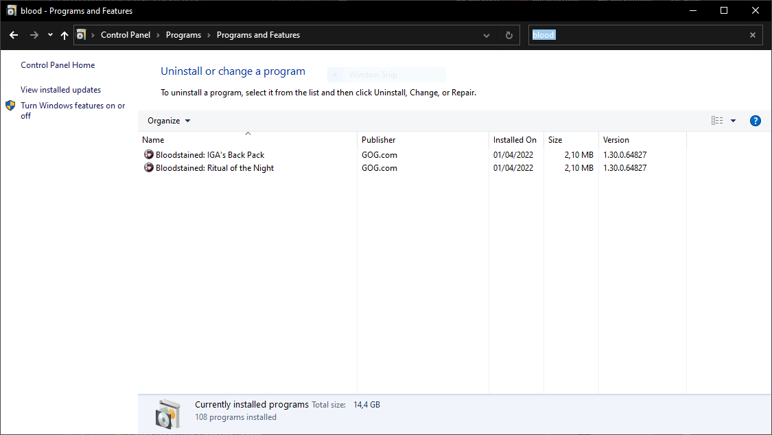Viewport: 772px width, 435px height.
Task: Select Bloodstained: Ritual of the Night entry
Action: tap(215, 168)
